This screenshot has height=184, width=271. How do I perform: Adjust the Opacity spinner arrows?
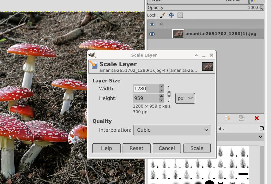tap(262, 7)
